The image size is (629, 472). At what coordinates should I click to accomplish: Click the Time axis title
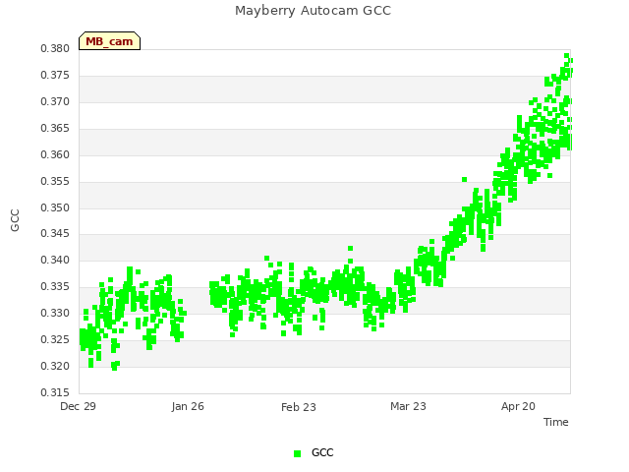(x=556, y=422)
